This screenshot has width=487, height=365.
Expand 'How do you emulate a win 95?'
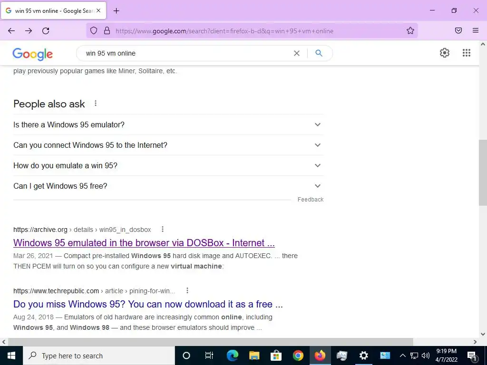pyautogui.click(x=168, y=165)
